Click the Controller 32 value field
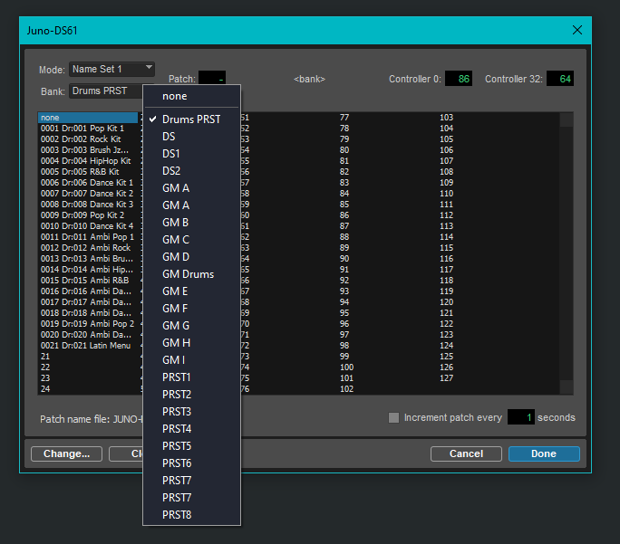The width and height of the screenshot is (620, 544). 559,80
